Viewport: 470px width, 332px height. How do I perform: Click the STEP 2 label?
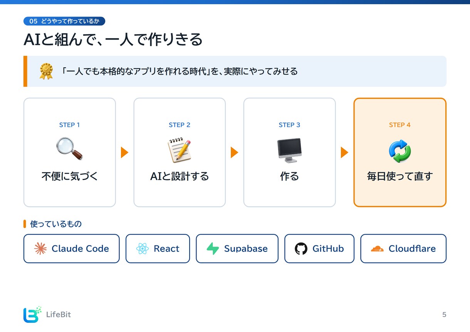[180, 125]
